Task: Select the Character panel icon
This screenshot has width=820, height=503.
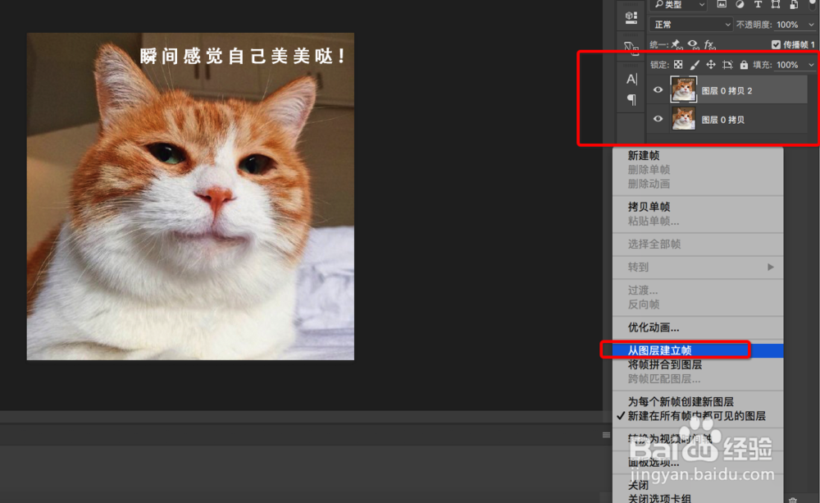Action: pyautogui.click(x=630, y=80)
